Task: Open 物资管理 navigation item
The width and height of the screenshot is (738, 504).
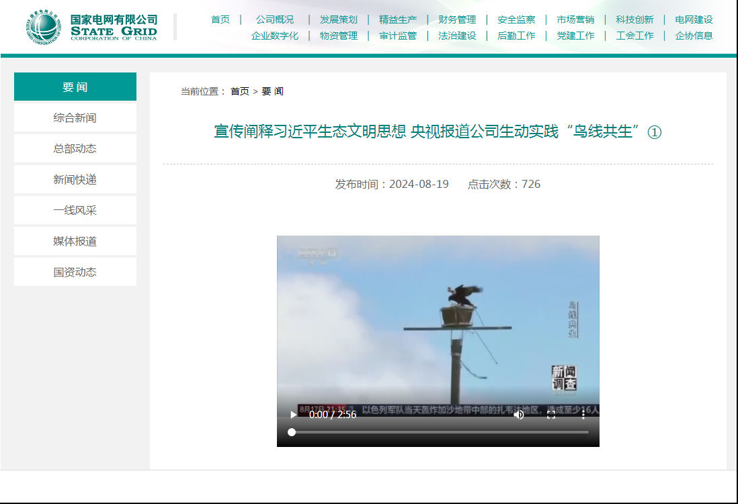Action: (x=338, y=36)
